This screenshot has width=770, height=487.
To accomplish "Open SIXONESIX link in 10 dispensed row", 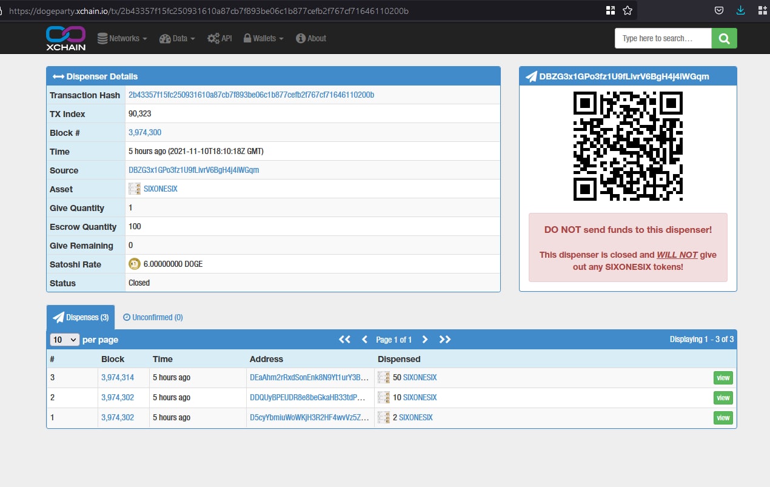I will [x=420, y=398].
